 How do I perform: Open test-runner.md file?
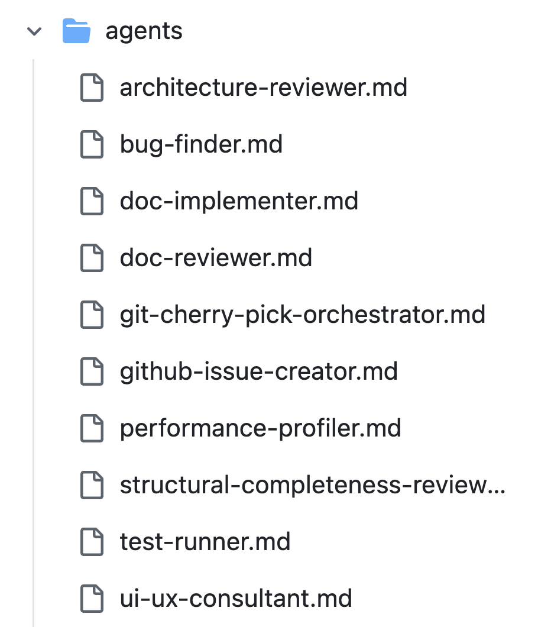(205, 542)
